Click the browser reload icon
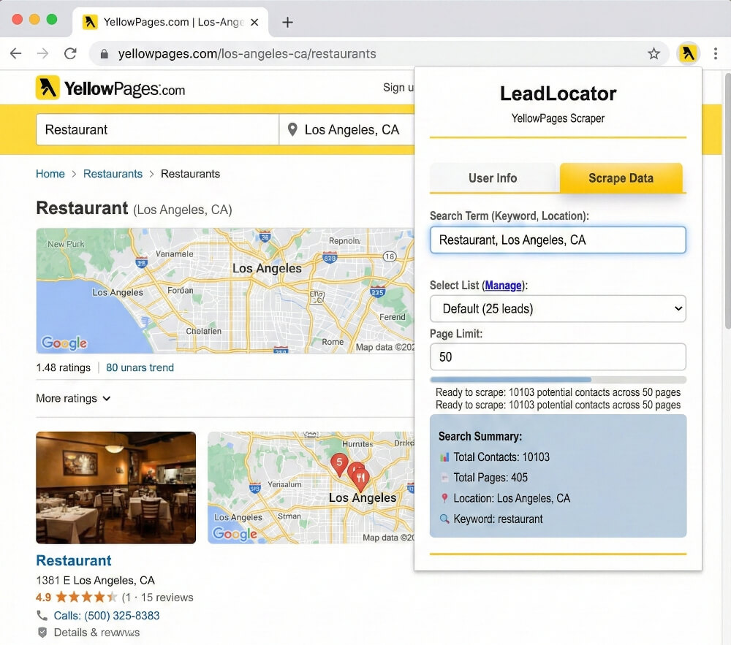 click(x=69, y=53)
